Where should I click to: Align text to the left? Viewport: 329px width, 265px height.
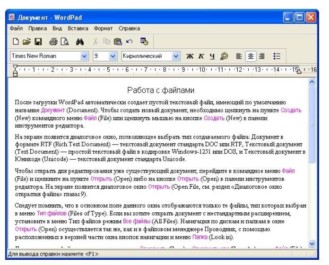(239, 56)
